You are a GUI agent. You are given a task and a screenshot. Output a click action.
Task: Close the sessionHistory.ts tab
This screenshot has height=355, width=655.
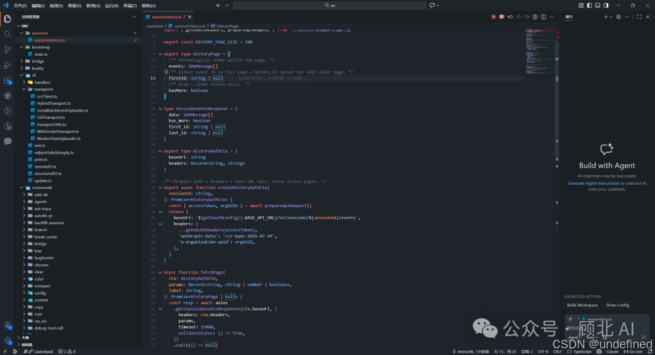[190, 17]
